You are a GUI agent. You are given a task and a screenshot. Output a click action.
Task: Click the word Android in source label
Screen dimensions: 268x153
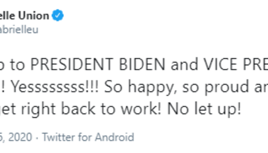[x=115, y=137]
